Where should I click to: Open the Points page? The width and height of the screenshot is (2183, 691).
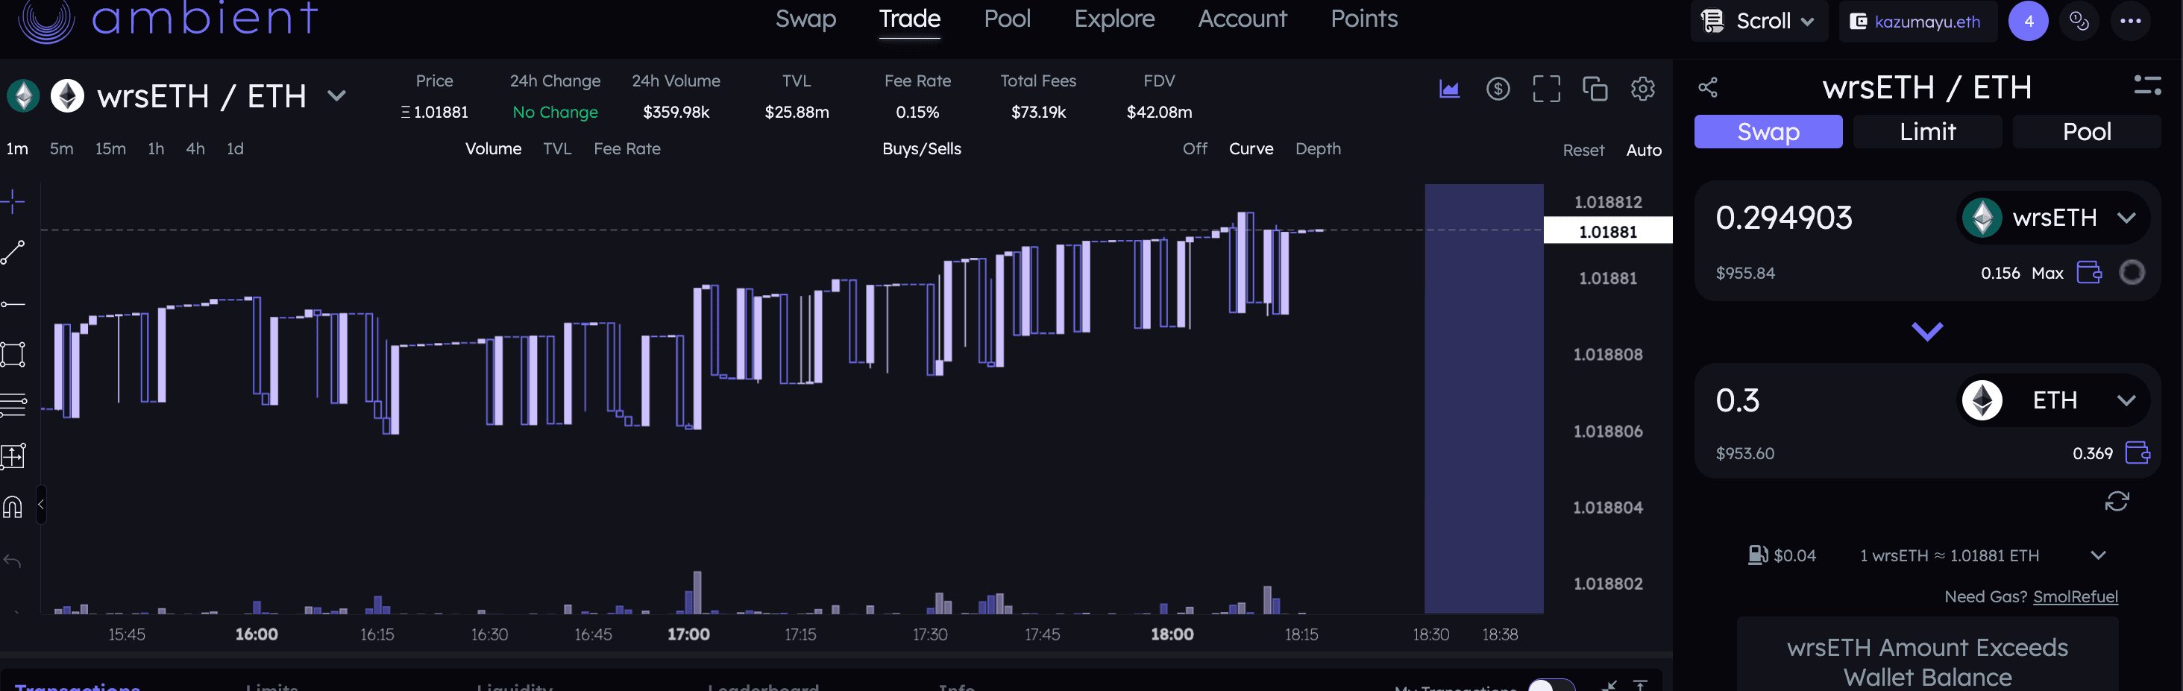coord(1363,19)
